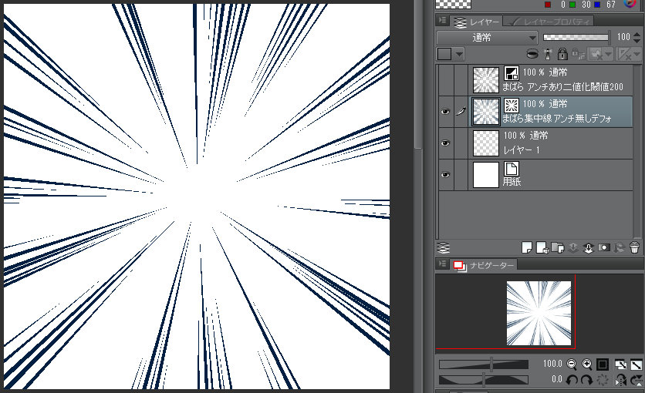The height and width of the screenshot is (393, 645).
Task: Click Transfer to Lower Layer icon
Action: coord(573,247)
